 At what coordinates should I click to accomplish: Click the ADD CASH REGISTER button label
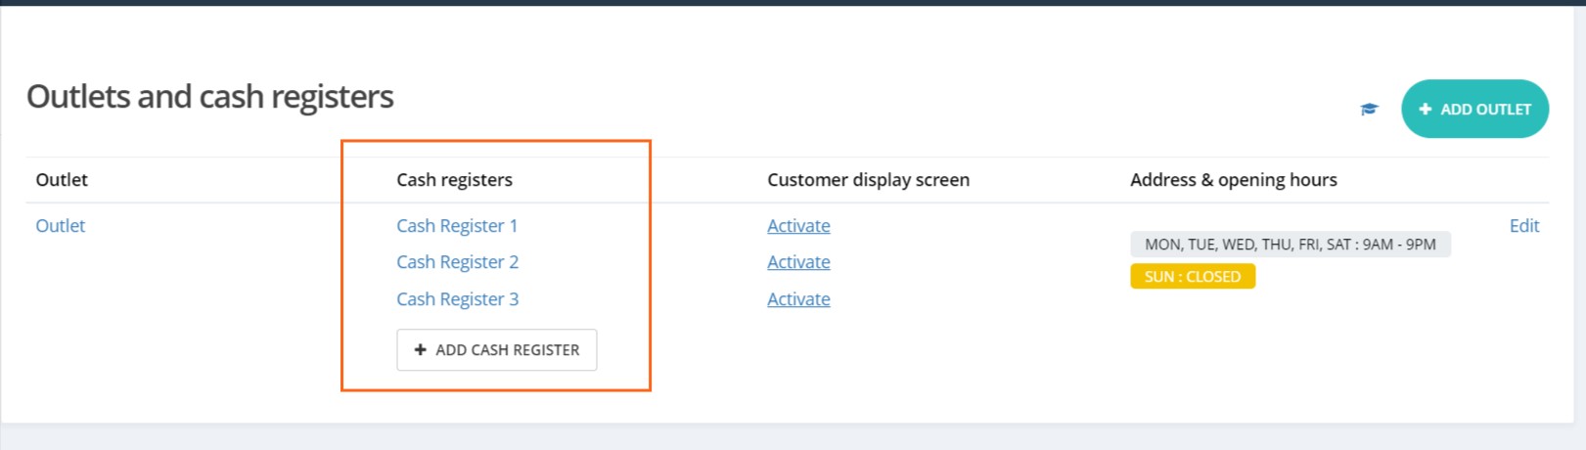point(507,350)
